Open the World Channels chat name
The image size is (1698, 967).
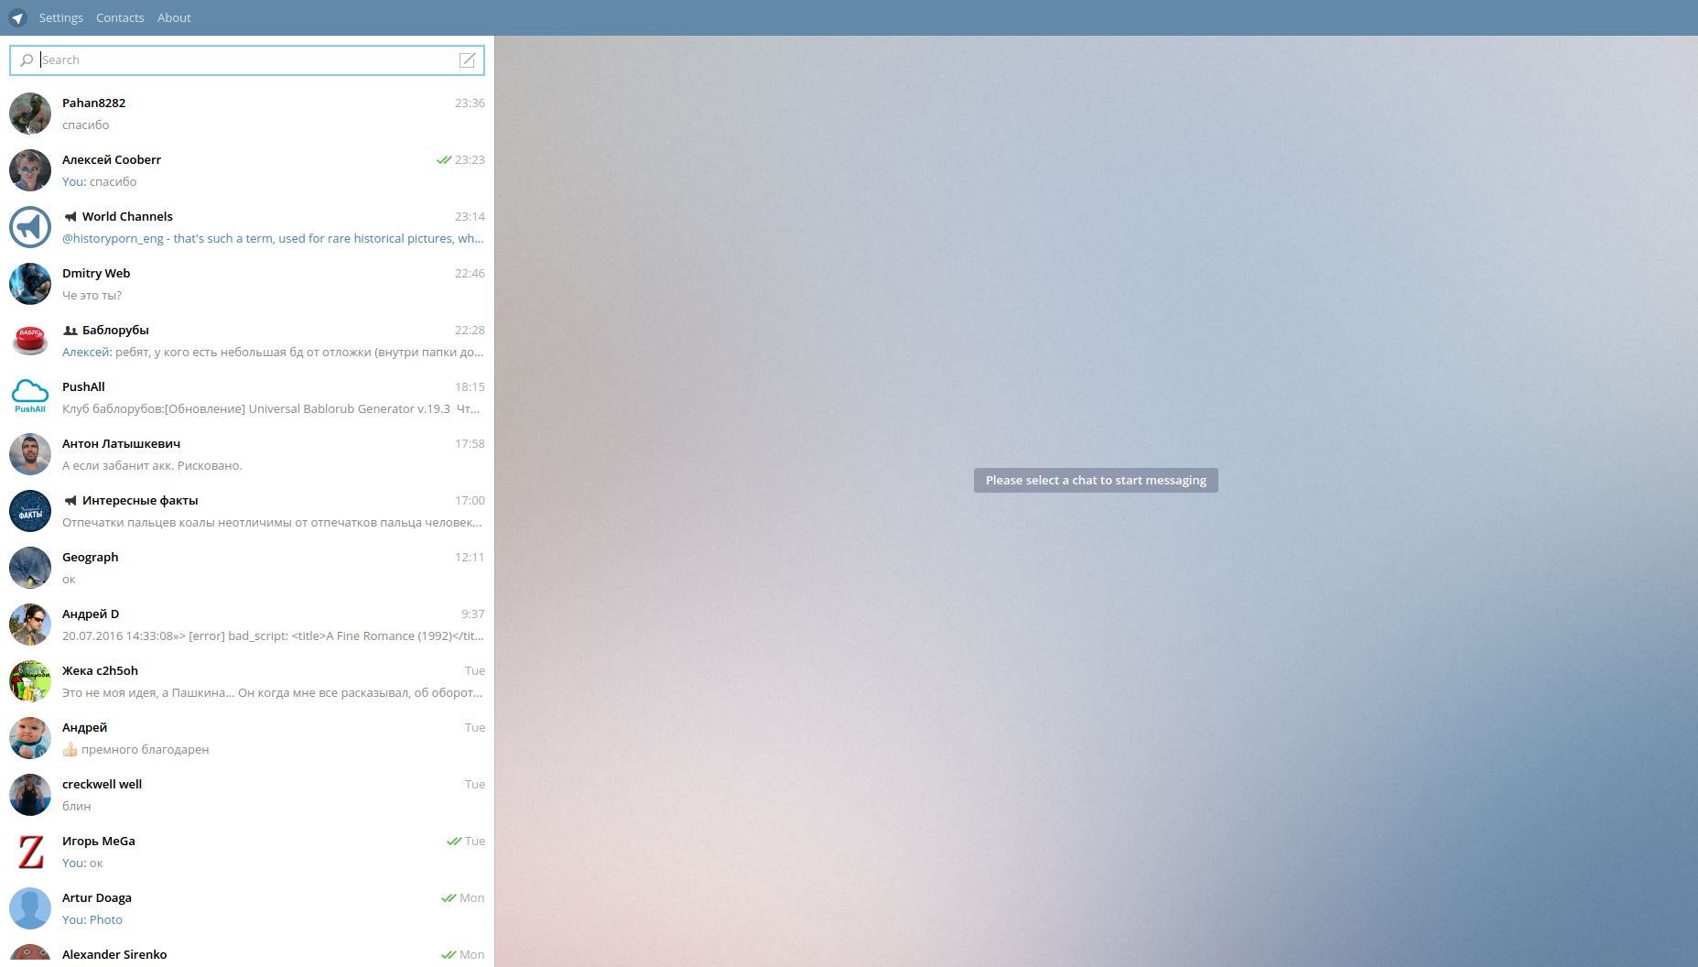point(127,217)
